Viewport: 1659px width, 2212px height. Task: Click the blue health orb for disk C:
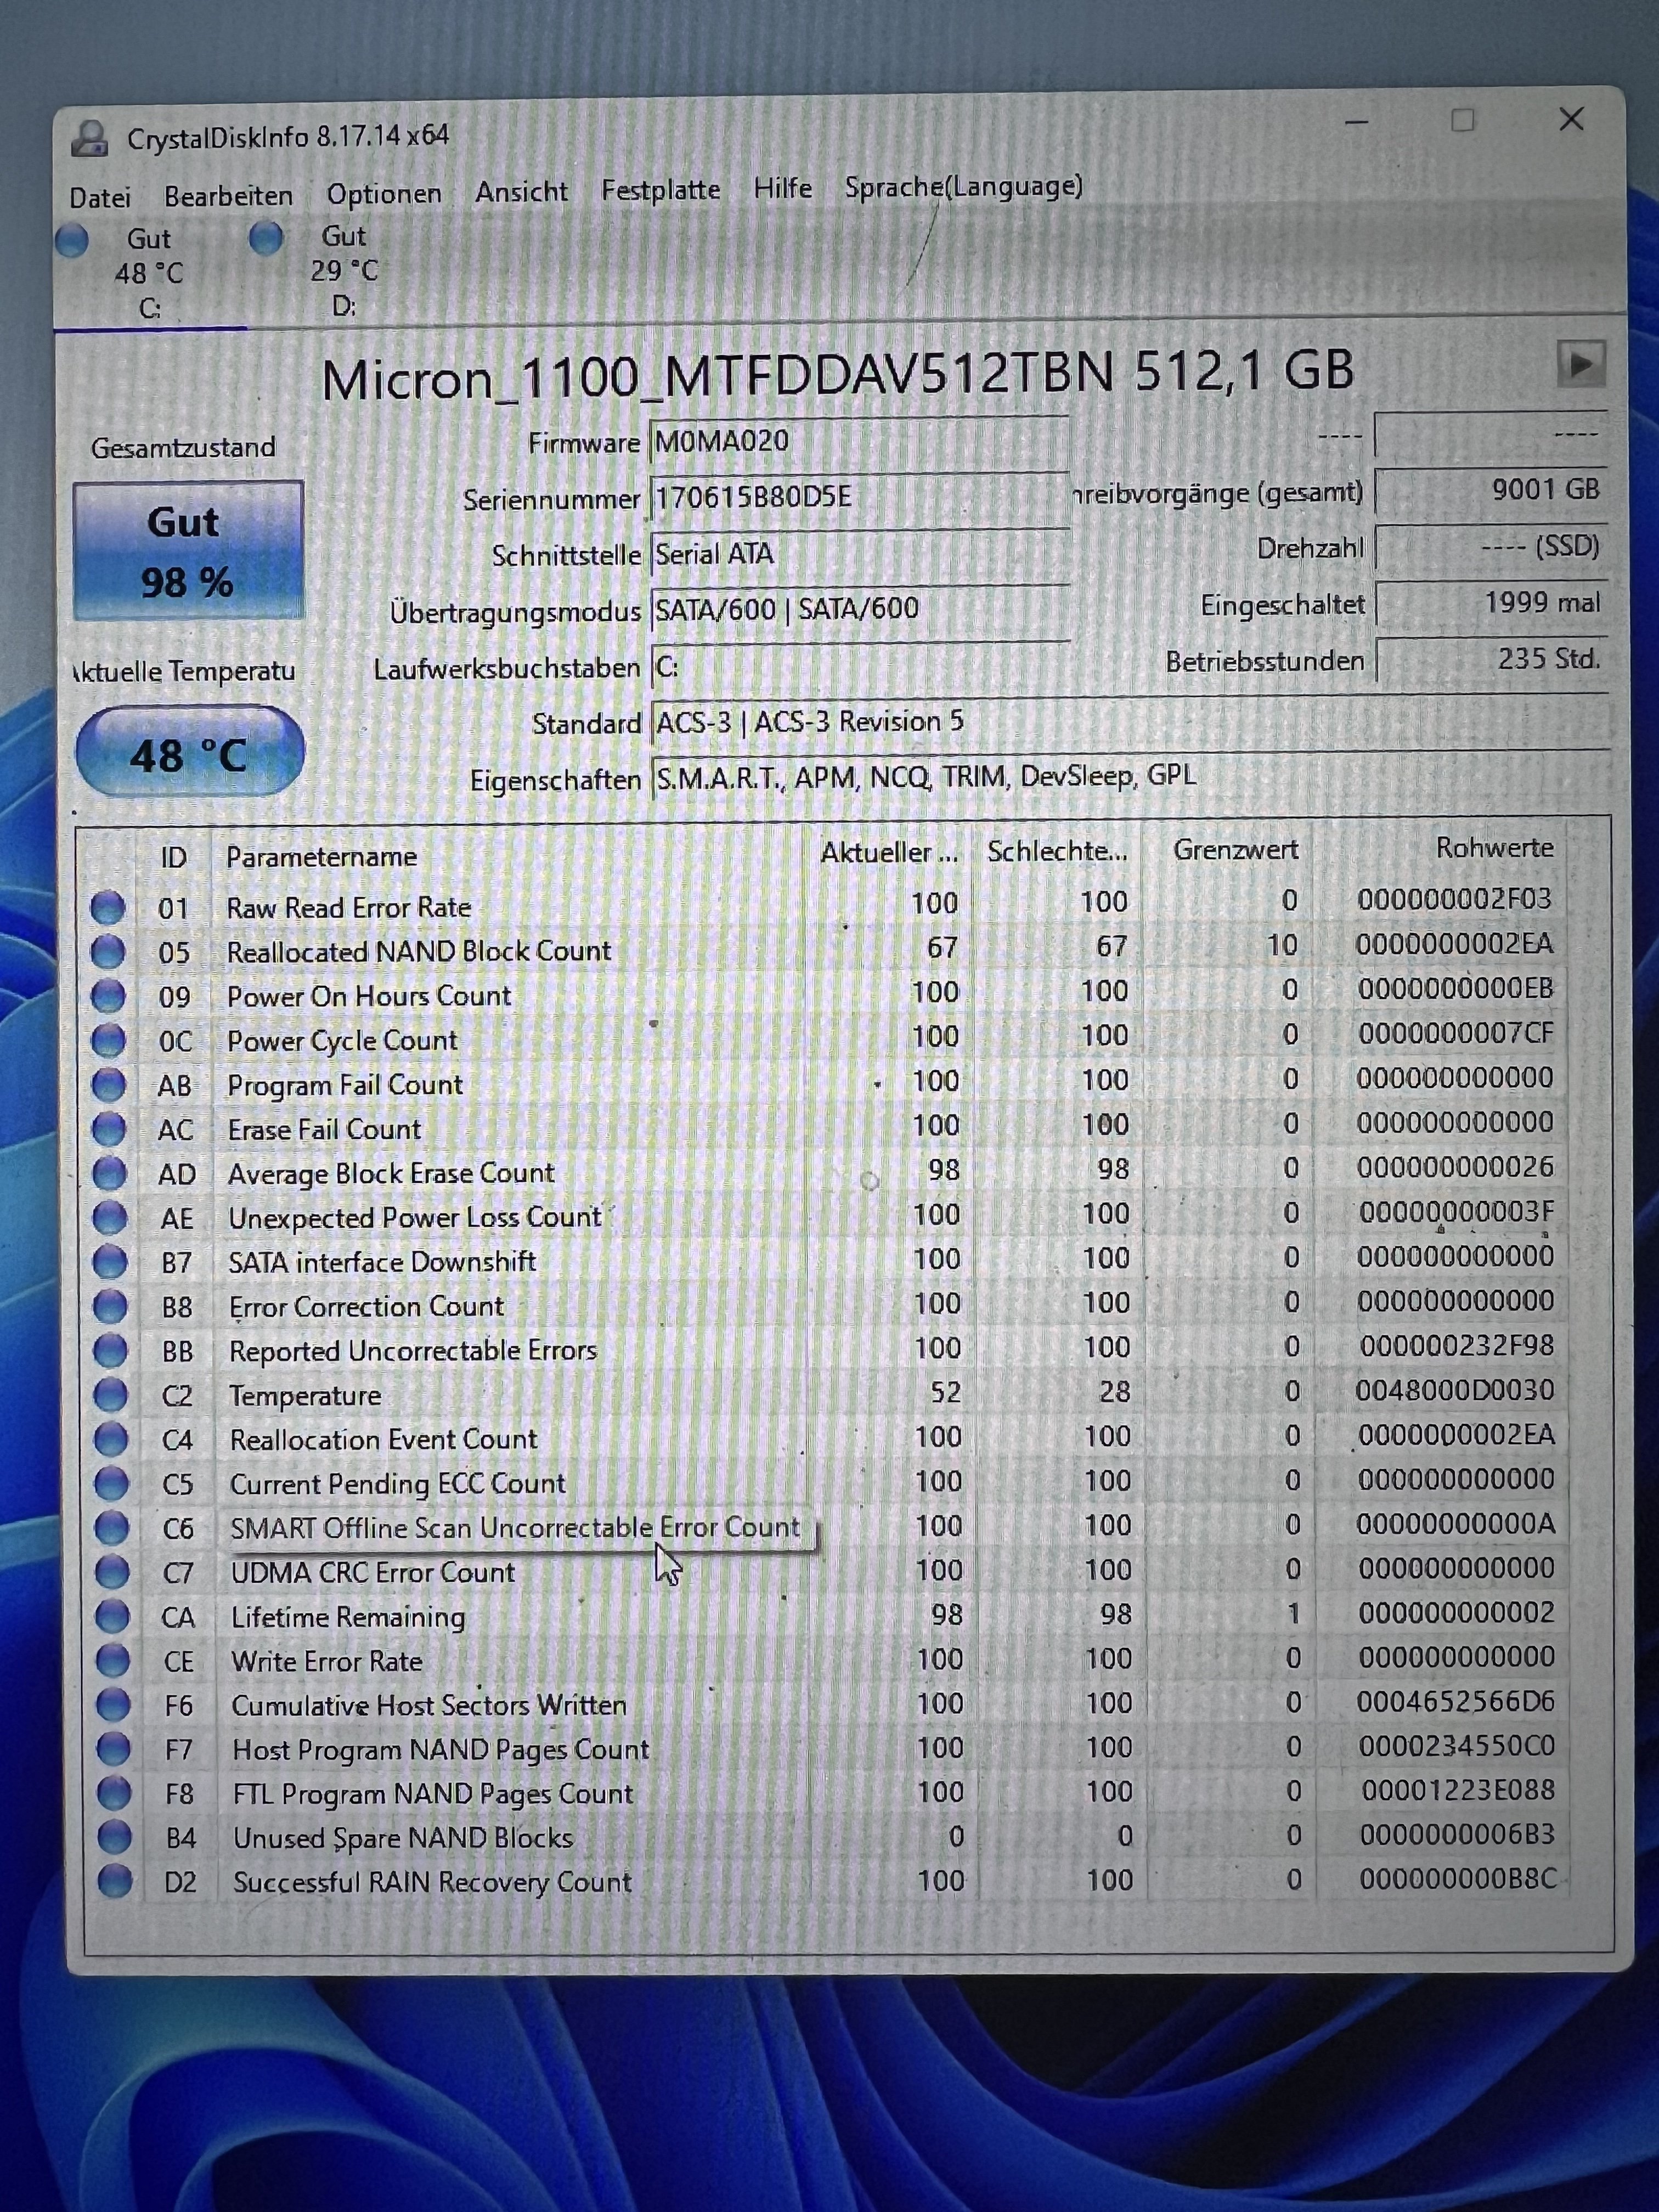tap(72, 241)
